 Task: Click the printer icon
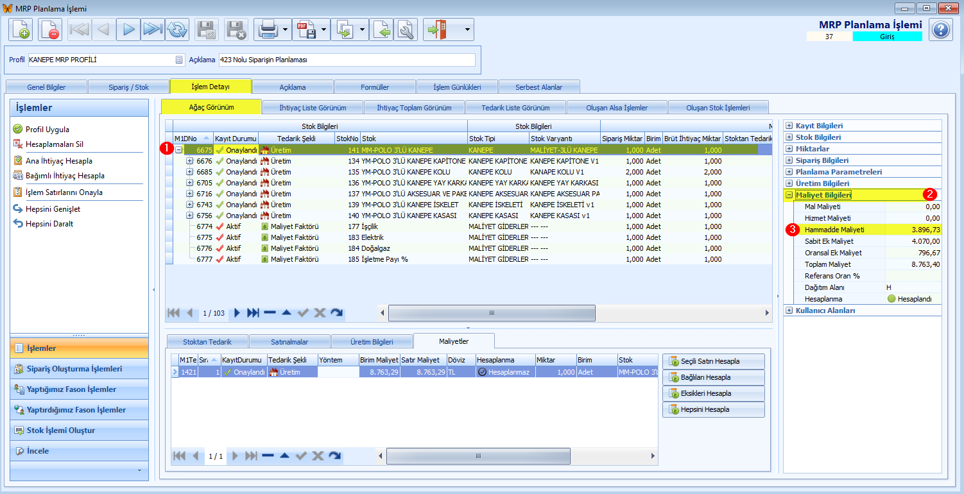[x=267, y=30]
